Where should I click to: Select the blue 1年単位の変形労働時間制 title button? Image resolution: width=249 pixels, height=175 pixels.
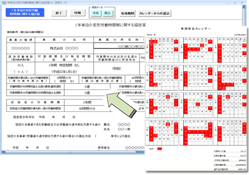pos(25,12)
